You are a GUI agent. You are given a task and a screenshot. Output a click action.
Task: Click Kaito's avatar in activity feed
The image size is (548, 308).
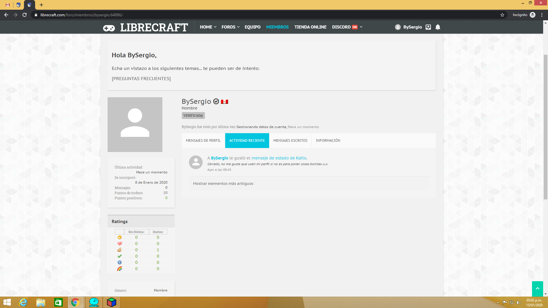pyautogui.click(x=196, y=162)
